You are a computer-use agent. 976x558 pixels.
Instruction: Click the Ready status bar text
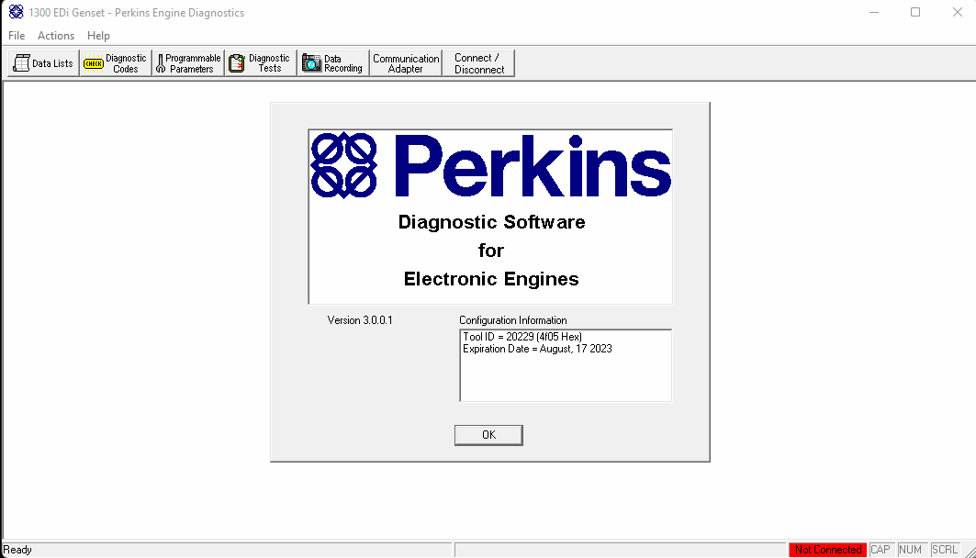(17, 550)
